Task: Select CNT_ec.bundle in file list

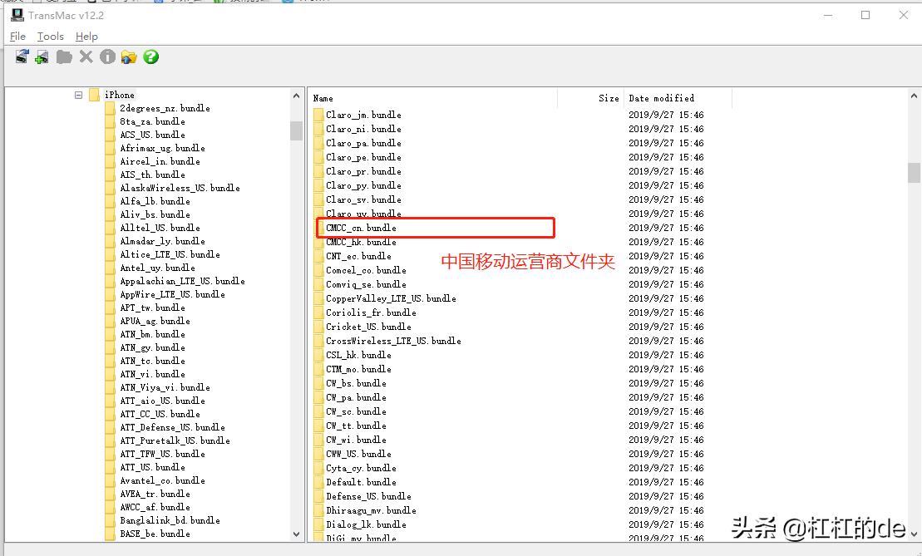Action: [x=358, y=256]
